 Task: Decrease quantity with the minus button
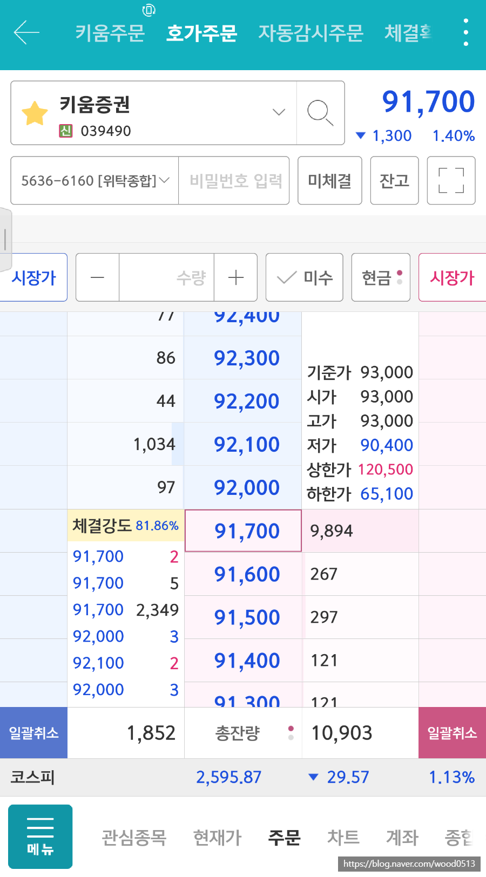tap(98, 277)
